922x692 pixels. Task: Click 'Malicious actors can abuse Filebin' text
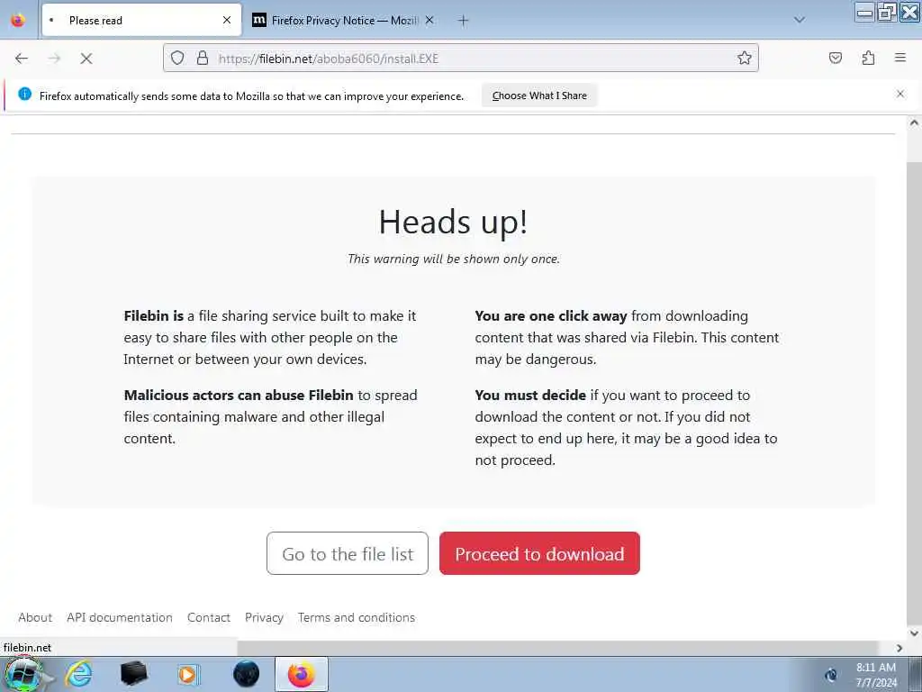[x=238, y=395]
